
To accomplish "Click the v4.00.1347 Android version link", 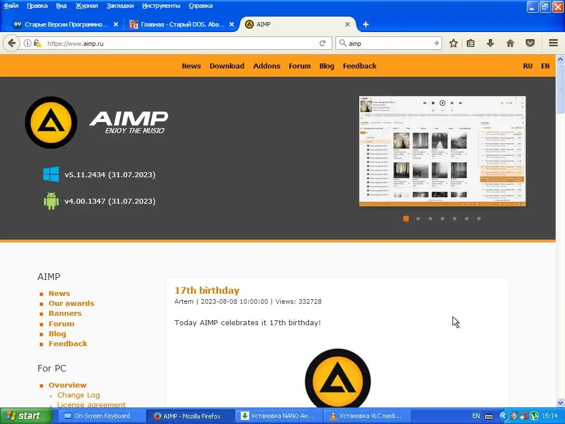I will [110, 201].
